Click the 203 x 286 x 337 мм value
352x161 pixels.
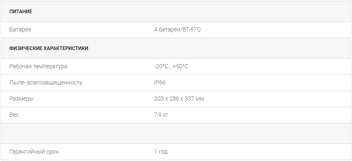pyautogui.click(x=179, y=99)
